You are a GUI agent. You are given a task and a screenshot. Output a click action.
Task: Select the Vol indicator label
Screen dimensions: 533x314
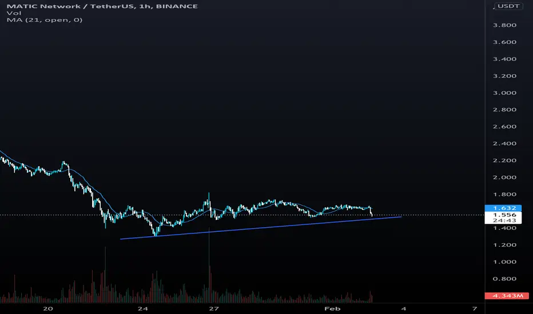[14, 13]
